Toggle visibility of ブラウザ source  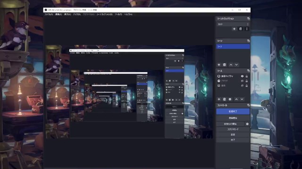tap(242, 81)
